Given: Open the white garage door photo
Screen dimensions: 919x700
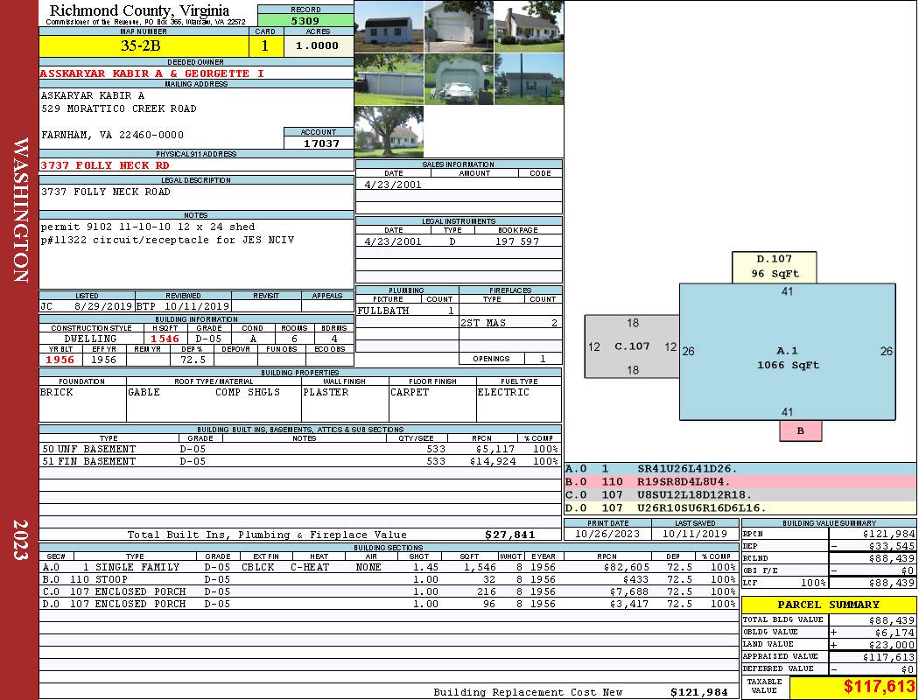Looking at the screenshot, I should tap(459, 26).
